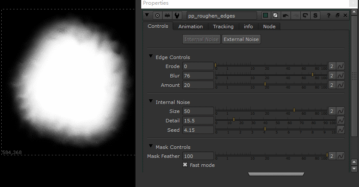Open the Amount animation curve menu
This screenshot has height=187, width=359.
(341, 85)
